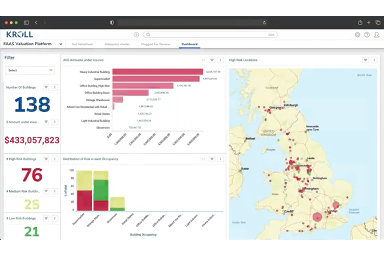This screenshot has width=384, height=256.
Task: Click the maximize icon on AVG Amounts panel
Action: pos(203,60)
